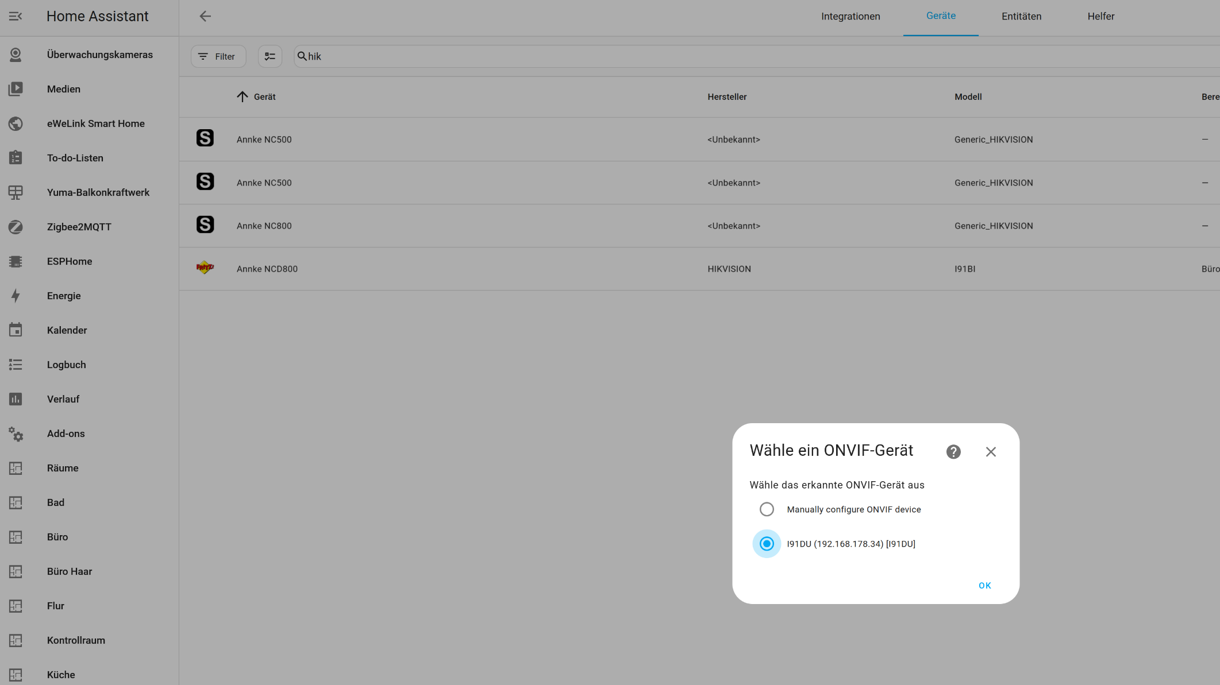Open Add-ons gear icon in sidebar
Viewport: 1220px width, 685px height.
click(16, 434)
